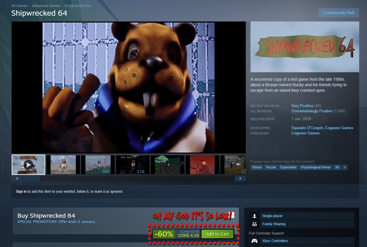Add Shipwrecked 64 to cart
The width and height of the screenshot is (367, 247).
tap(217, 234)
